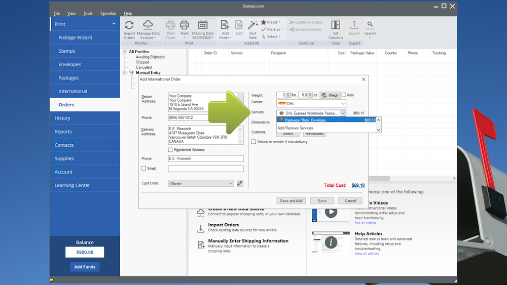Screen dimensions: 507x285
Task: Click the Best Rate wand icon
Action: 253,25
